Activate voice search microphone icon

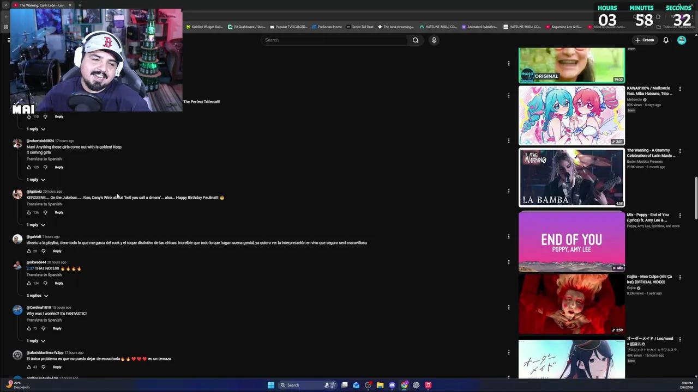point(434,40)
